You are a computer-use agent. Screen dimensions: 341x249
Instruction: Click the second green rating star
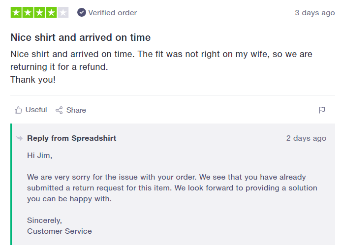click(x=28, y=13)
